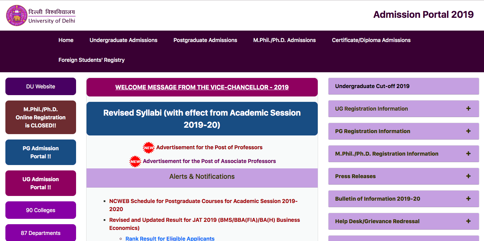Click NEW badge beside Professors advertisement

pos(148,148)
